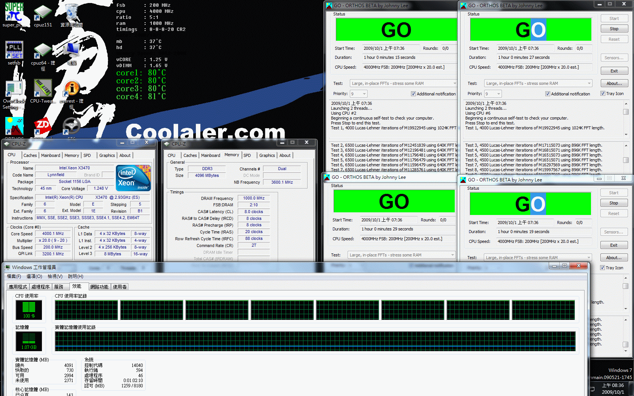Click Stop in top-right ORTHOS window
Screen dimensions: 634x396
click(x=614, y=29)
